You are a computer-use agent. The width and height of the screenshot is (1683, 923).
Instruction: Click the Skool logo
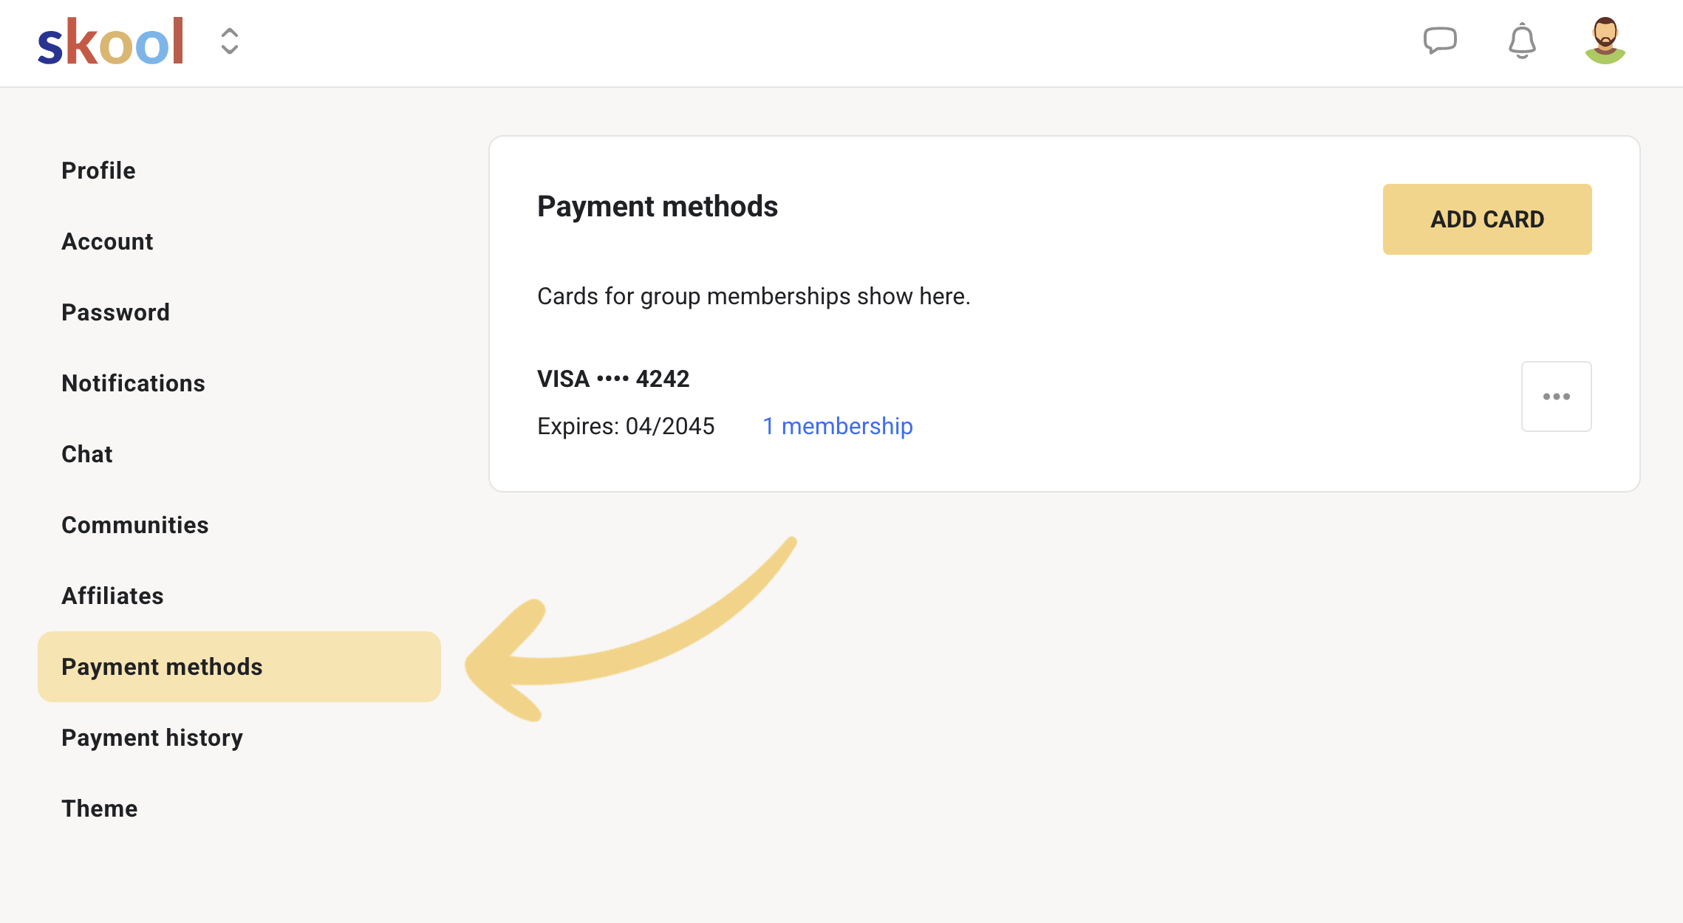[x=110, y=41]
